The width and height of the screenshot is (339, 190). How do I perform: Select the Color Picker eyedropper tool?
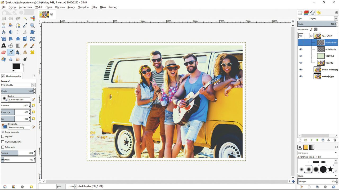(25, 25)
